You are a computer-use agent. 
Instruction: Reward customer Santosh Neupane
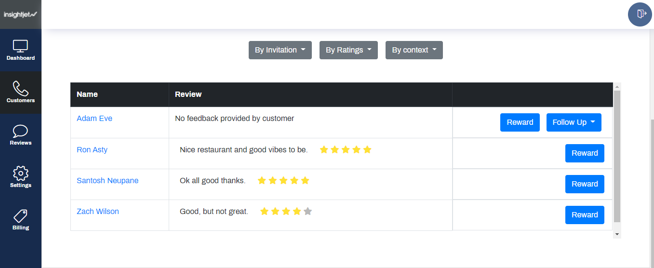[x=584, y=184]
